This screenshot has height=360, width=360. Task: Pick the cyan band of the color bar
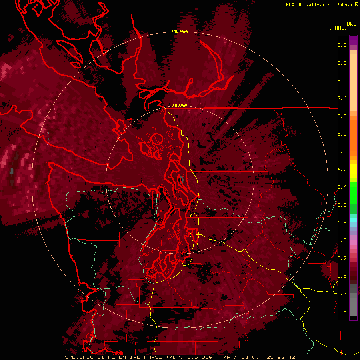coord(353,220)
